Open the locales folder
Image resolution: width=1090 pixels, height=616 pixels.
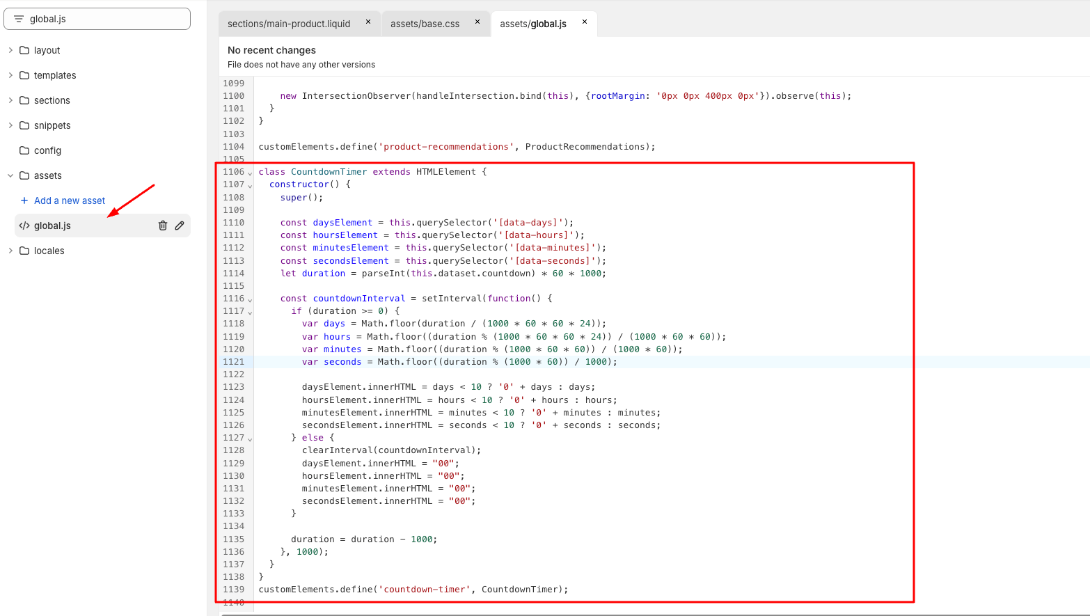[49, 251]
